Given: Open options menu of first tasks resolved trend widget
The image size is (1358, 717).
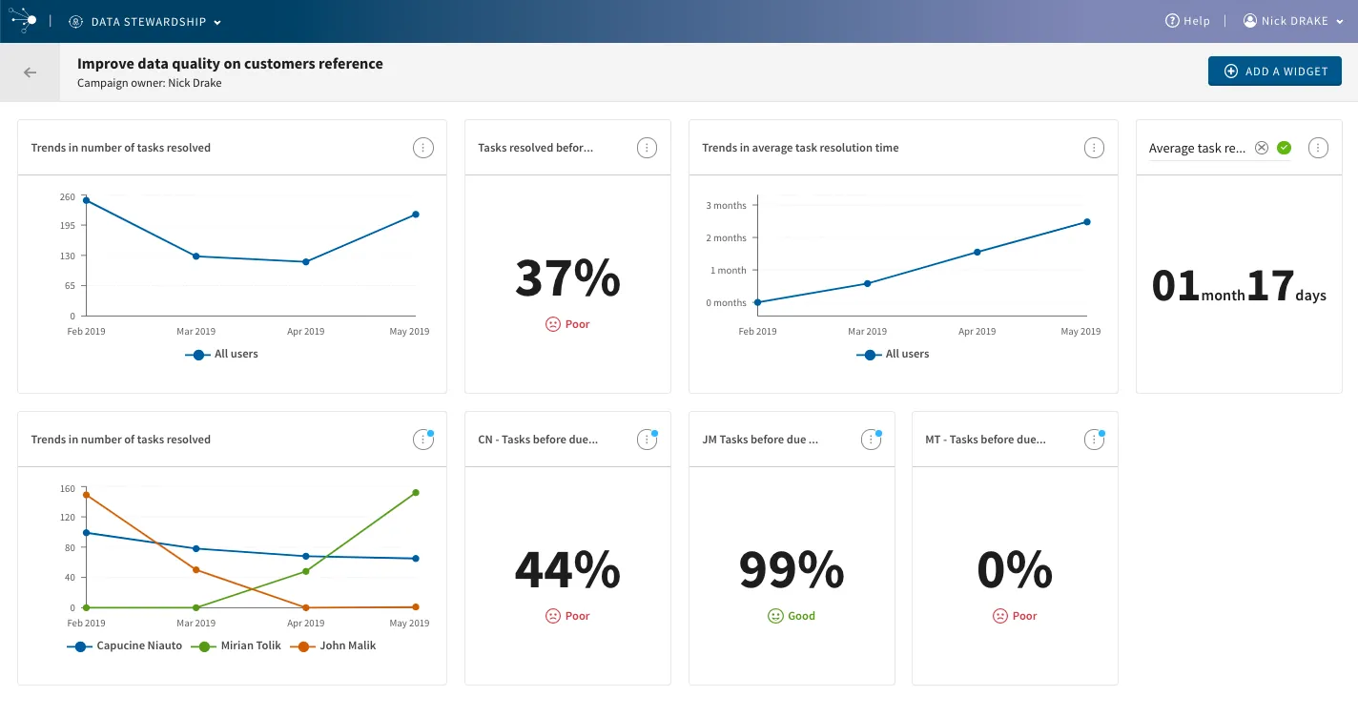Looking at the screenshot, I should pos(423,148).
